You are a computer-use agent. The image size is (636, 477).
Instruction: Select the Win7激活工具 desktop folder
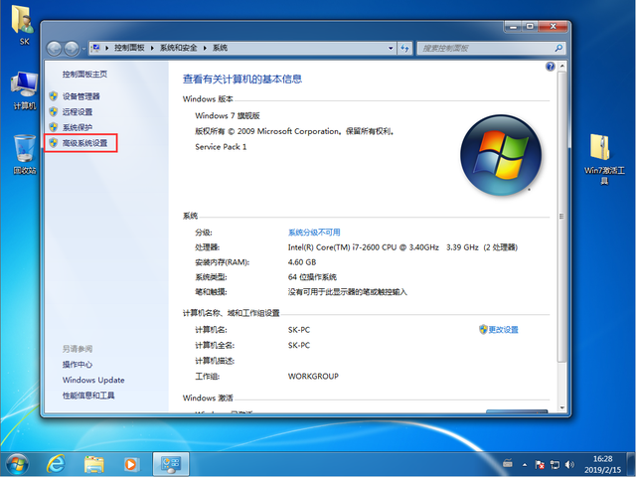click(x=604, y=159)
